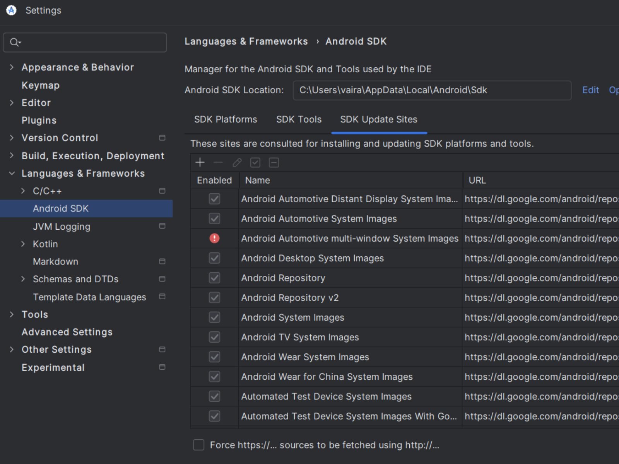Click project-level icon beside JVM Logging
Screen dimensions: 619x464
(162, 226)
